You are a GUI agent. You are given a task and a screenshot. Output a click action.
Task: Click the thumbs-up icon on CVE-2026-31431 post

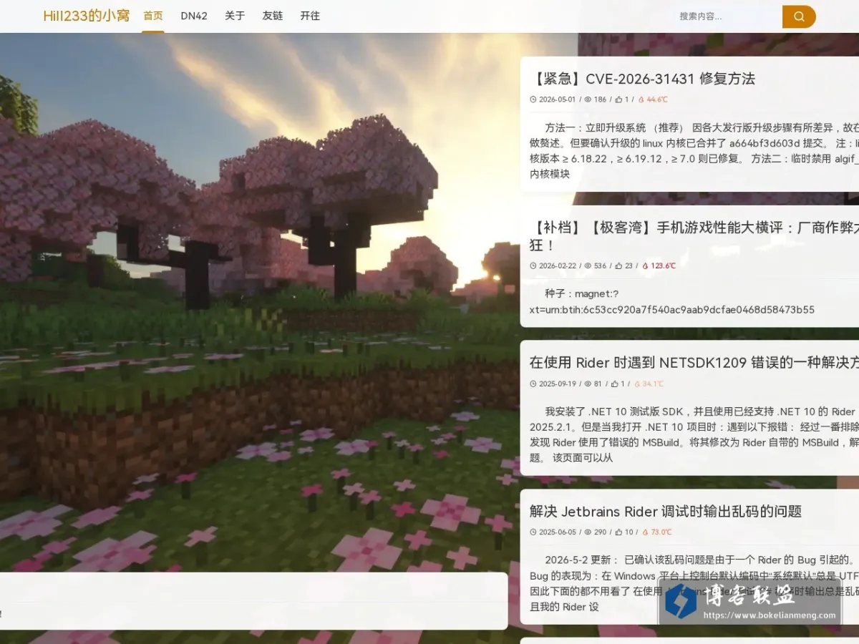[x=619, y=100]
